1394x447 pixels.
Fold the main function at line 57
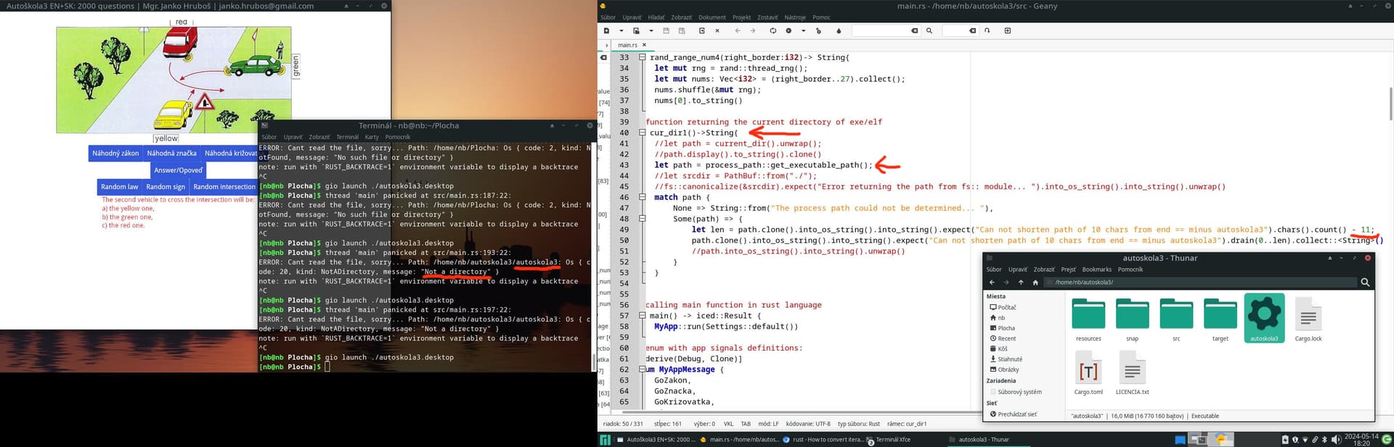coord(642,316)
